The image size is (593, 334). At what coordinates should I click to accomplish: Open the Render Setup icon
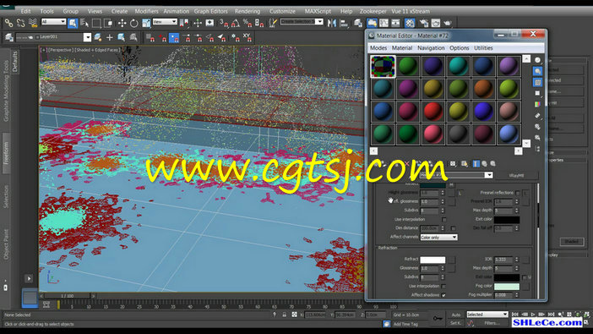(423, 23)
